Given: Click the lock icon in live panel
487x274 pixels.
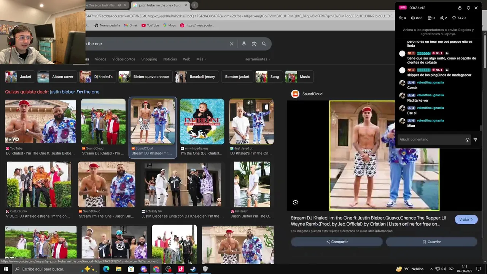Looking at the screenshot, I should [x=460, y=8].
